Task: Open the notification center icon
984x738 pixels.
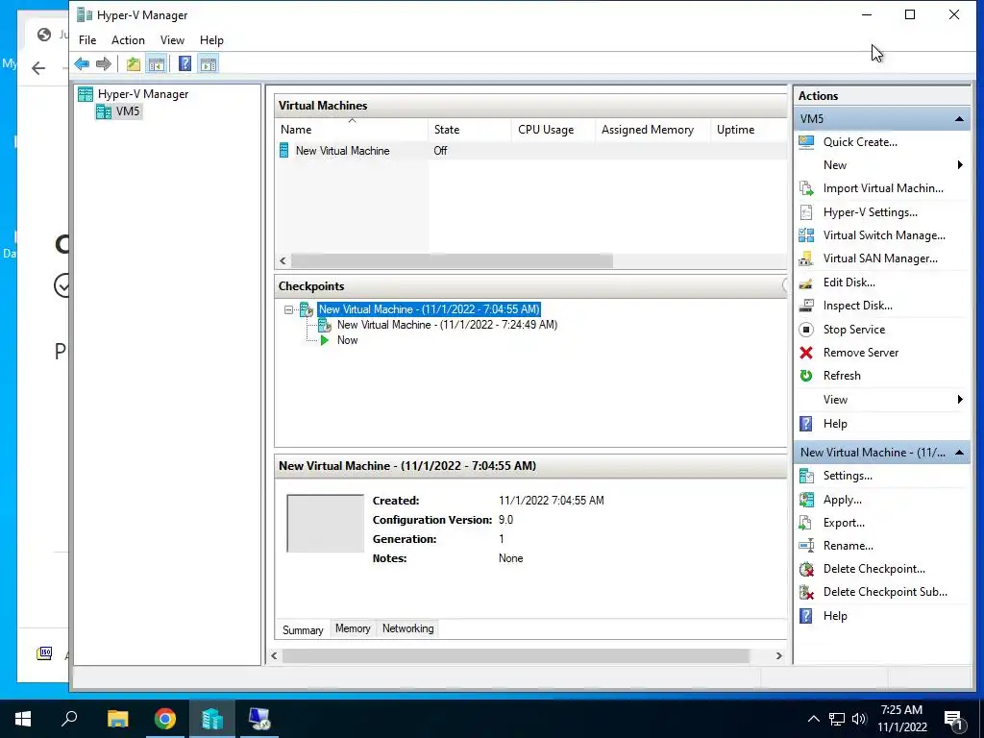Action: [953, 720]
